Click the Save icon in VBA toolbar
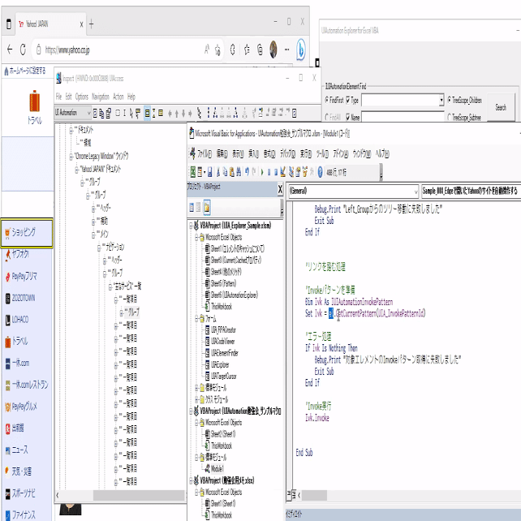 (x=210, y=172)
